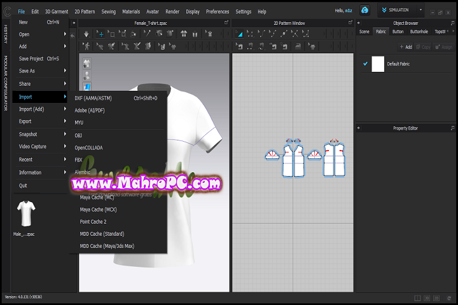This screenshot has height=305, width=458.
Task: Toggle split window layout in status bar
Action: [417, 298]
